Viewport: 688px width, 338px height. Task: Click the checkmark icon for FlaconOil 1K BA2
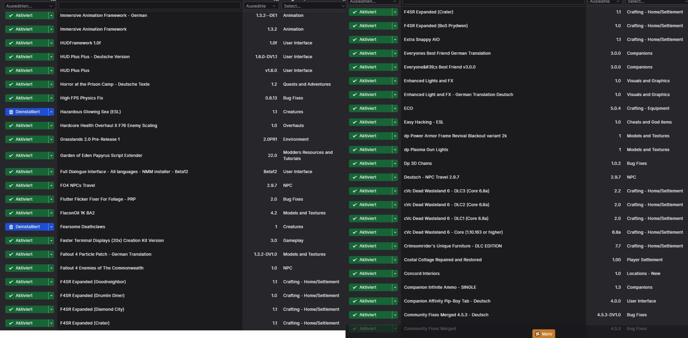(x=11, y=213)
